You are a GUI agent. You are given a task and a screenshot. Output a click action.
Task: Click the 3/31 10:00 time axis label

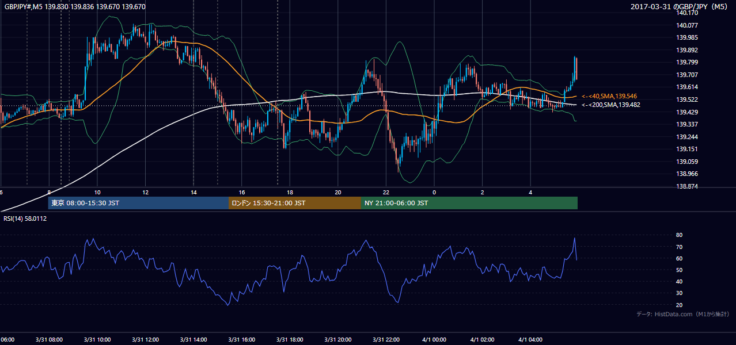tap(97, 340)
